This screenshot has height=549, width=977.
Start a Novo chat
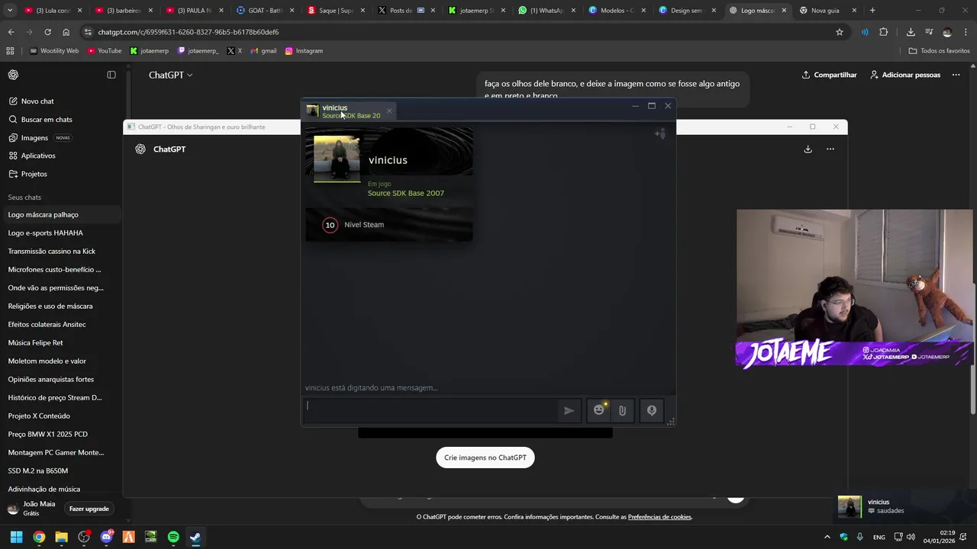point(61,101)
